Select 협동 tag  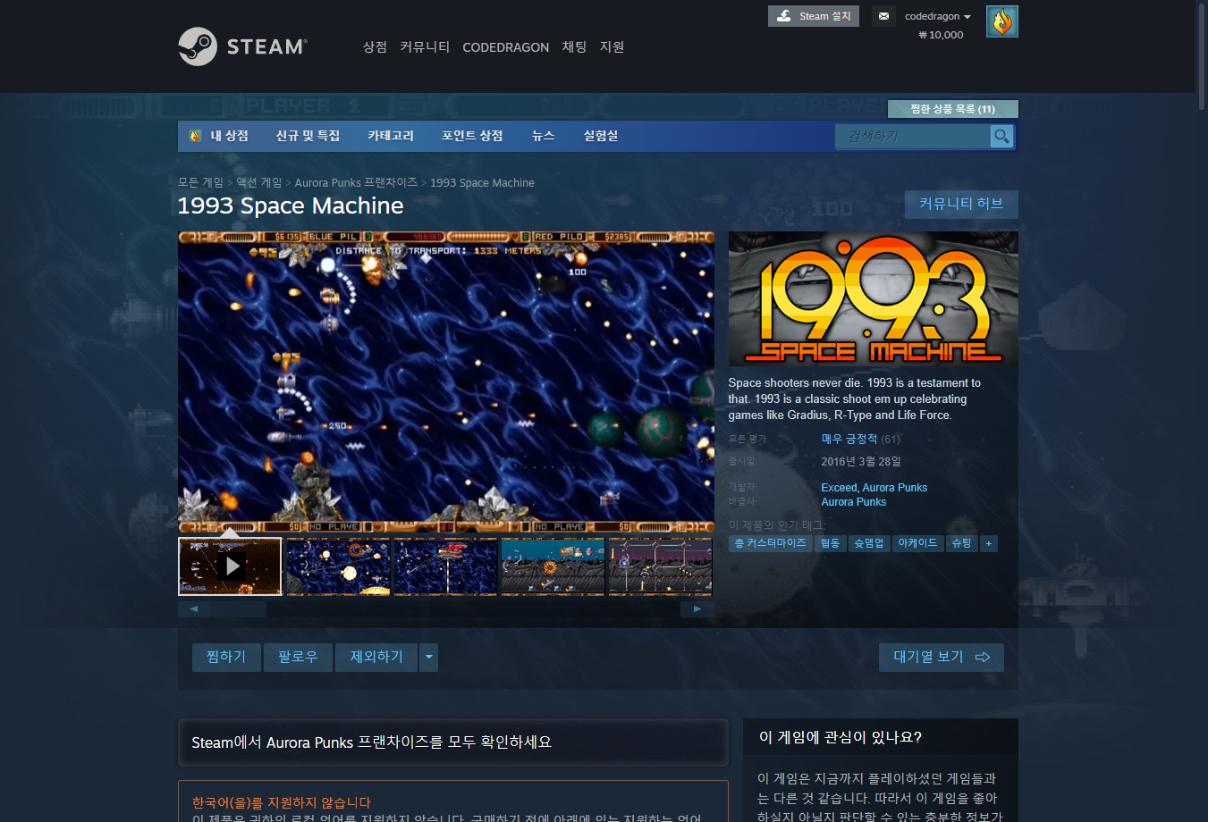coord(830,543)
